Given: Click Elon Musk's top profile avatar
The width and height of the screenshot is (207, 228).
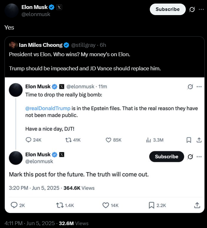Looking at the screenshot, I should [x=11, y=11].
